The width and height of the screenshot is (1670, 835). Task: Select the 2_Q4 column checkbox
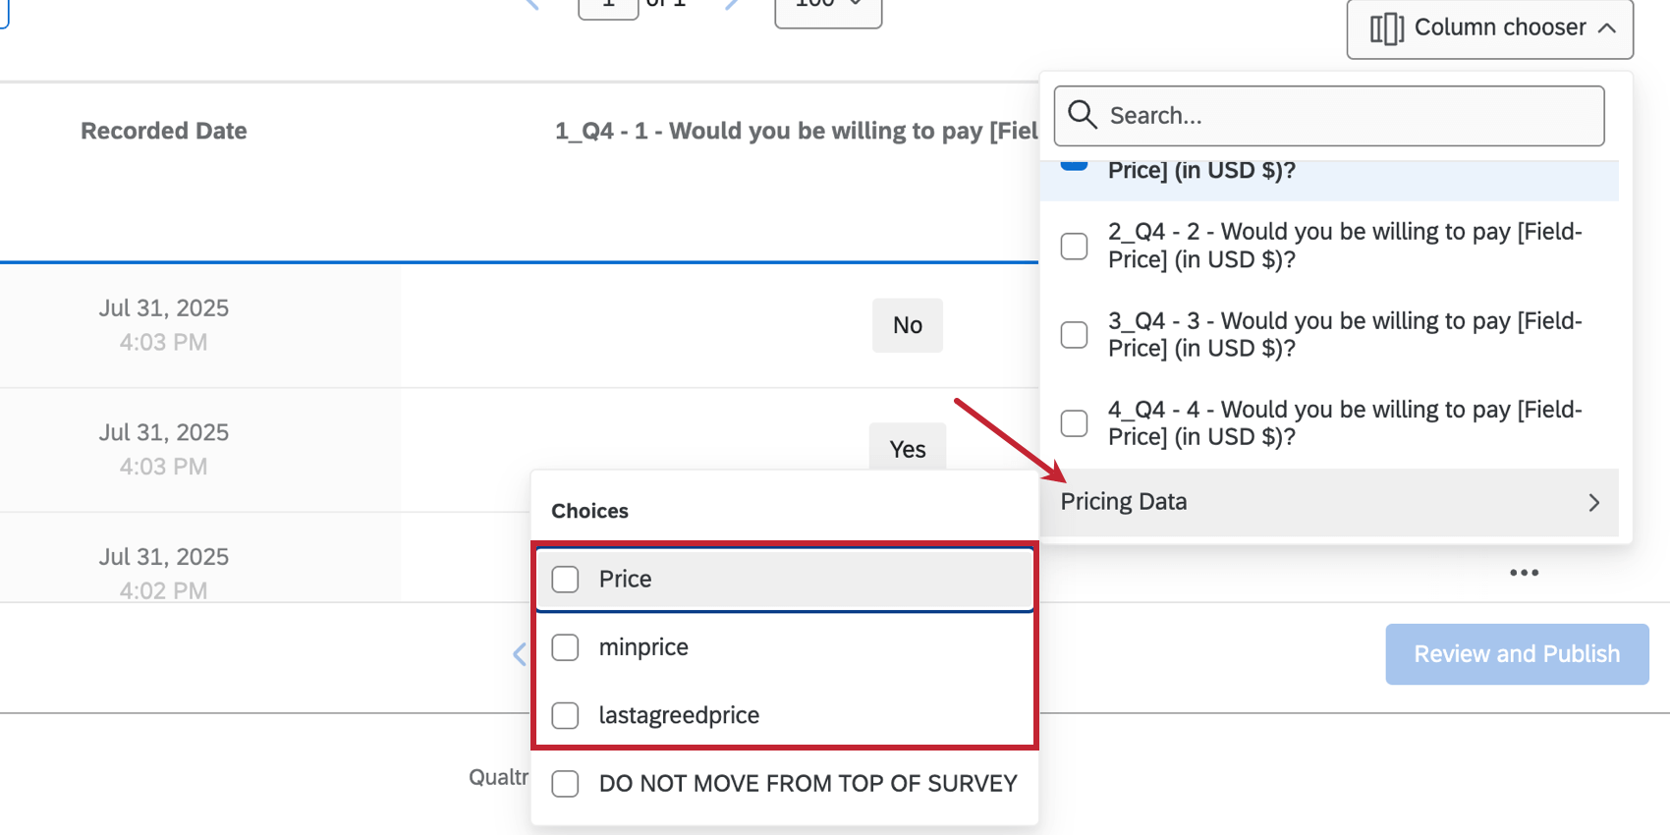coord(1074,246)
